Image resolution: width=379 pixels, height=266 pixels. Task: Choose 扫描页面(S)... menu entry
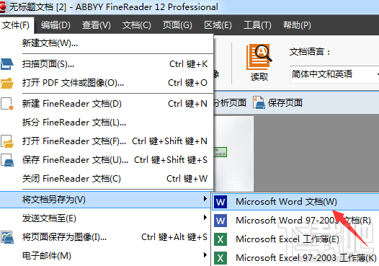107,64
